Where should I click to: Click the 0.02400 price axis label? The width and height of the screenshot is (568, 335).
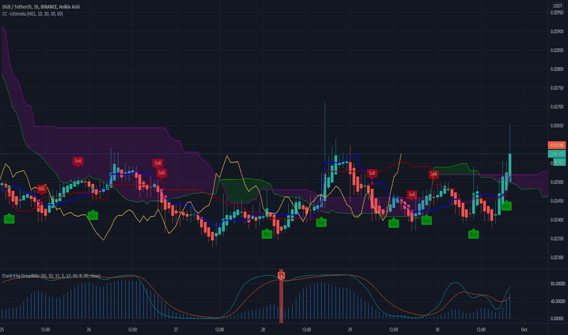click(557, 220)
